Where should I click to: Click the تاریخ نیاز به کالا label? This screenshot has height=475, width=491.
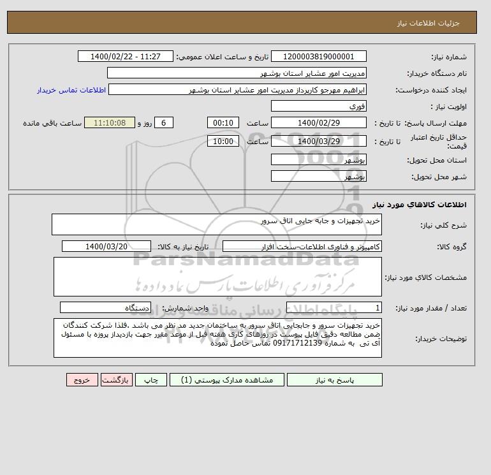[x=183, y=247]
